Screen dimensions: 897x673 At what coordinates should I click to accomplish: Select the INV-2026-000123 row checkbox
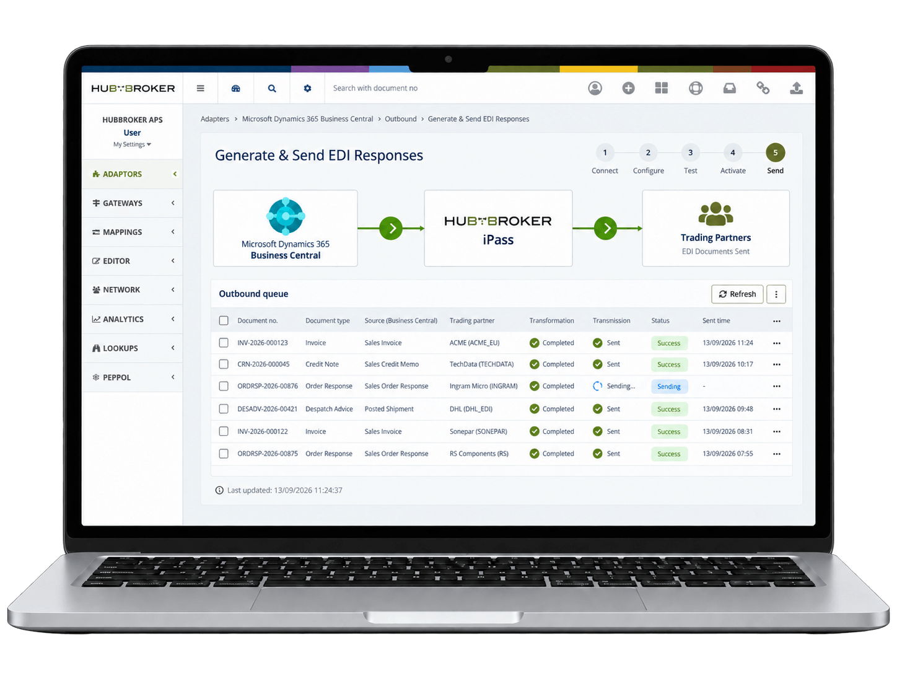click(x=224, y=343)
